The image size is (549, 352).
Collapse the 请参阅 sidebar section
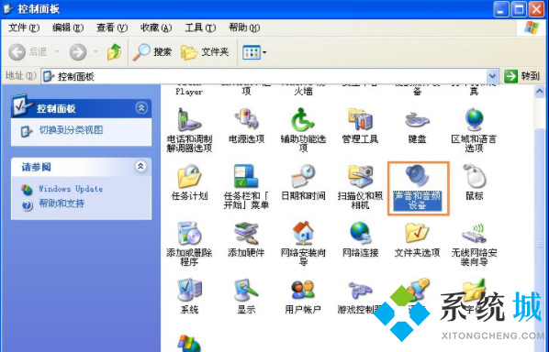[140, 166]
